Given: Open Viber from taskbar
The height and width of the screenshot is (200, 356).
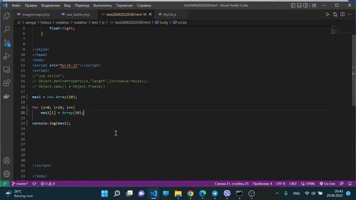Looking at the screenshot, I should click(227, 193).
